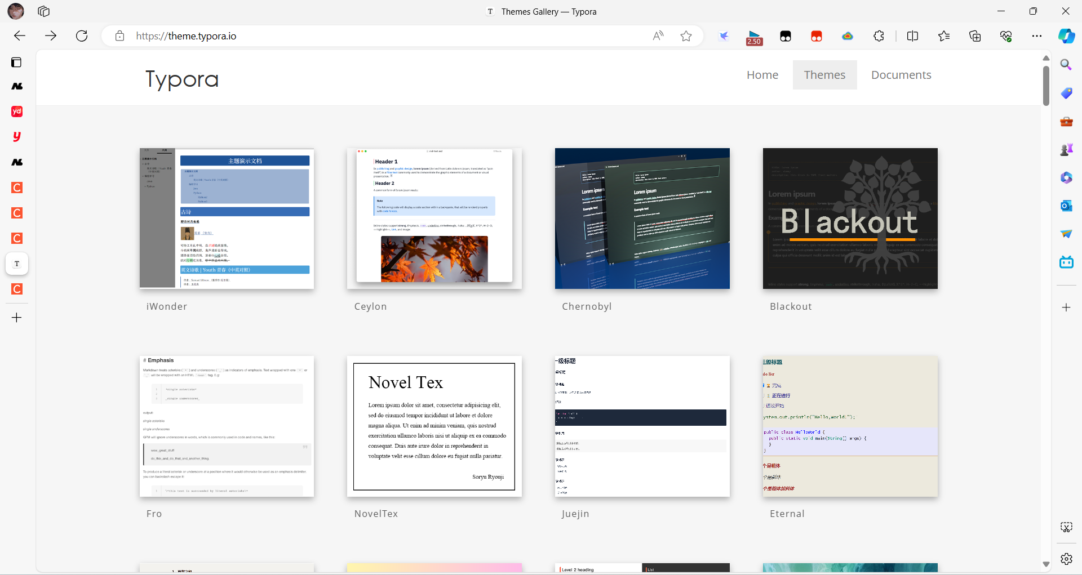This screenshot has width=1082, height=575.
Task: Switch to the yd vertical tab
Action: pyautogui.click(x=17, y=112)
